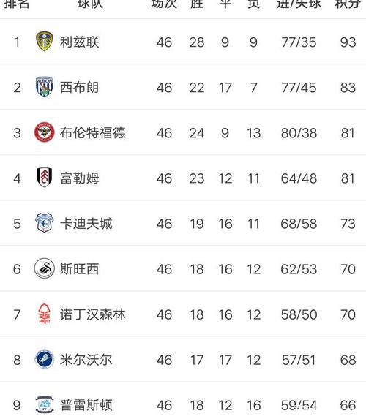Sort by 积分 column header
The width and height of the screenshot is (366, 419).
pos(347,4)
